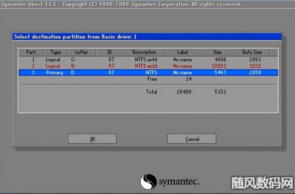
Task: Click drive letter E: in highlighted row
Action: point(73,73)
